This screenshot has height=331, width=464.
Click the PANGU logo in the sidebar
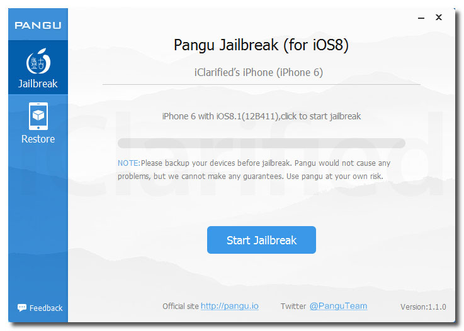click(38, 25)
